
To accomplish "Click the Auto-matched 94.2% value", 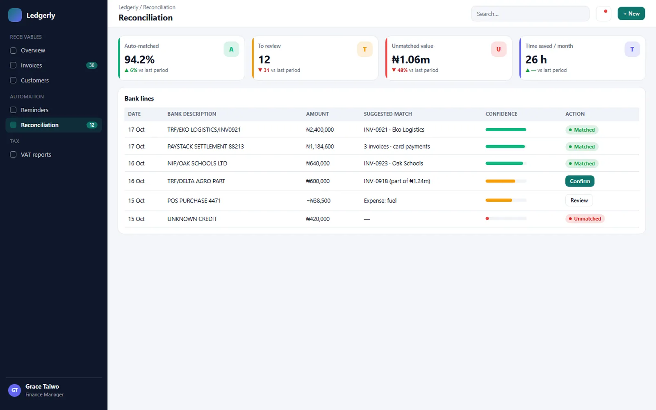I will coord(139,59).
